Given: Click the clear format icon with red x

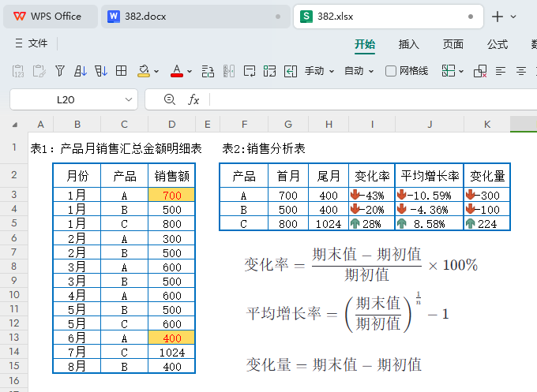Looking at the screenshot, I should tap(480, 71).
